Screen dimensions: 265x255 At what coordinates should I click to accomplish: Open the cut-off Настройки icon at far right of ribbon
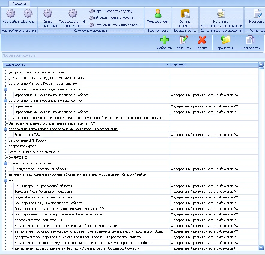(258, 13)
